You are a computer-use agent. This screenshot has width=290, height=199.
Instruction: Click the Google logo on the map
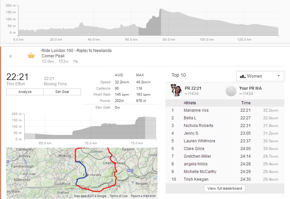[x=16, y=195]
